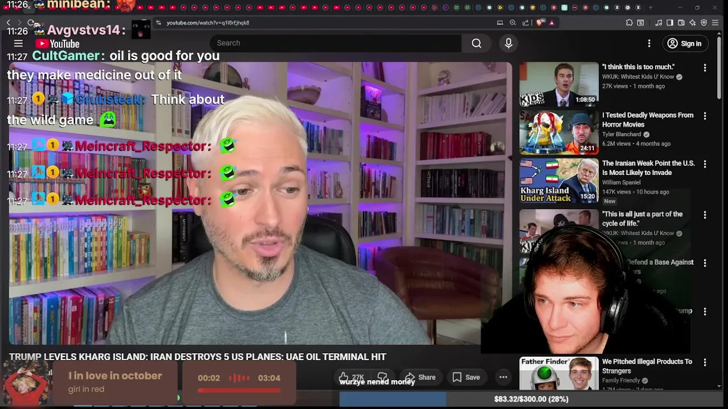Click the "New" badge under William Spaniel video

tap(610, 201)
